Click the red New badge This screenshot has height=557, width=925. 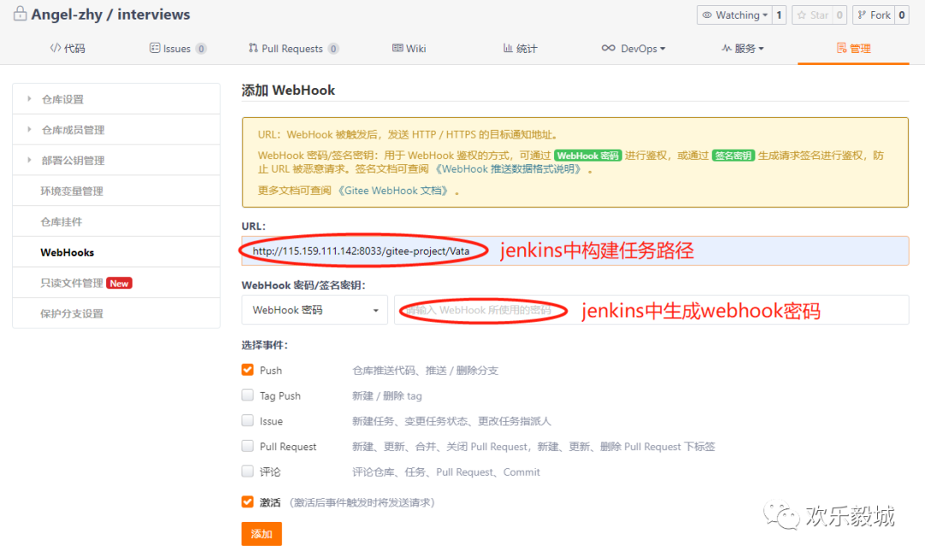pyautogui.click(x=119, y=283)
